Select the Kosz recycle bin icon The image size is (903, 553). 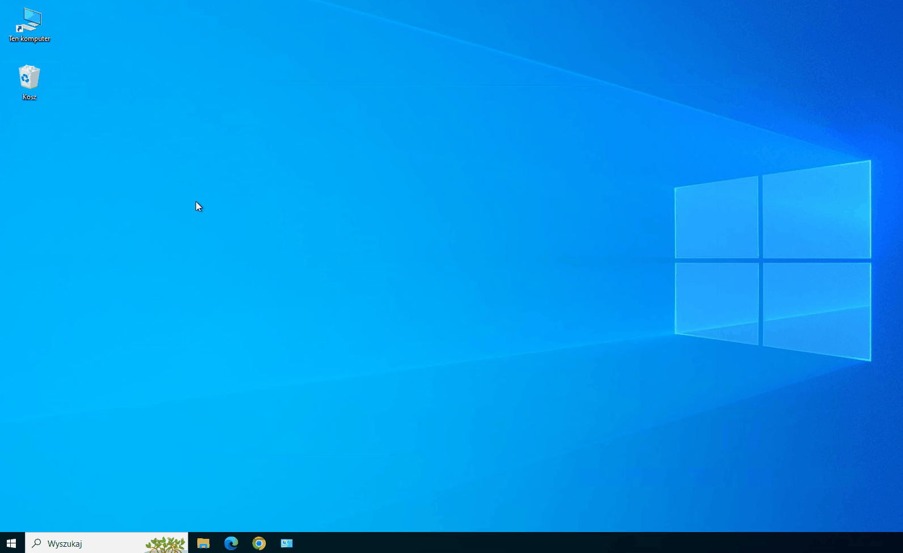[29, 83]
